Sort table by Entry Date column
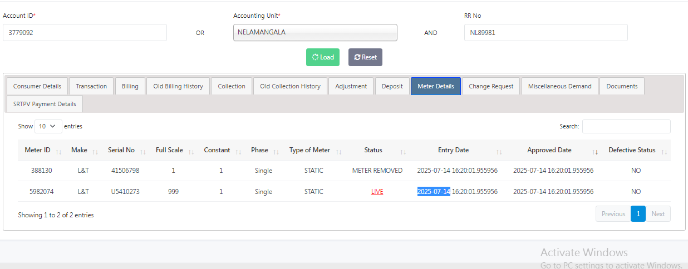688x269 pixels. coord(454,150)
